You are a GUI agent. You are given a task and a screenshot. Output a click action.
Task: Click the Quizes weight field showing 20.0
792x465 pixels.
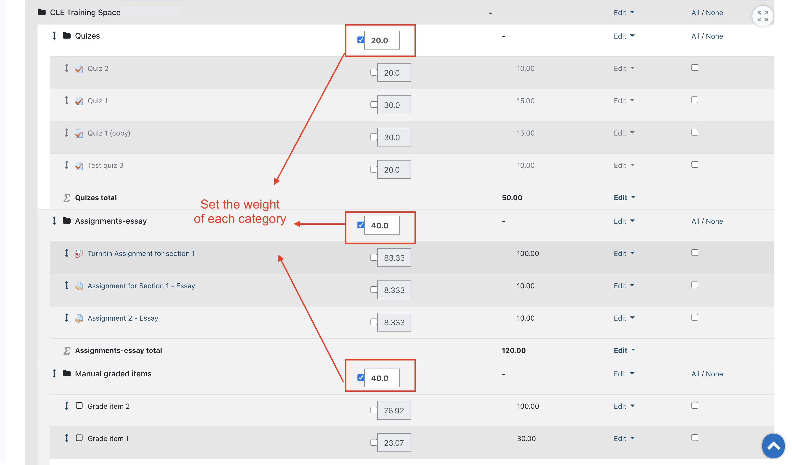(x=382, y=40)
